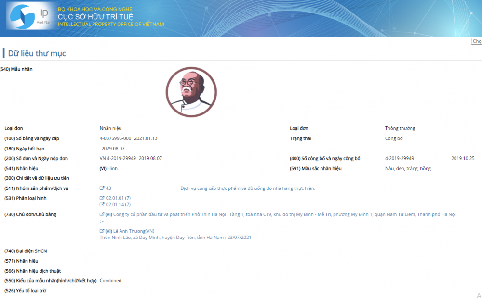Screen dimensions: 482x300
Task: Click label (511) Nhóm sản phẩm/dịch vụ
Action: [36, 188]
